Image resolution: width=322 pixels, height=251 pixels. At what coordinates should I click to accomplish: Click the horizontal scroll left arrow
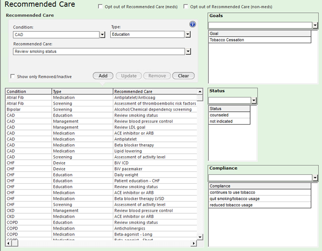tap(8, 243)
